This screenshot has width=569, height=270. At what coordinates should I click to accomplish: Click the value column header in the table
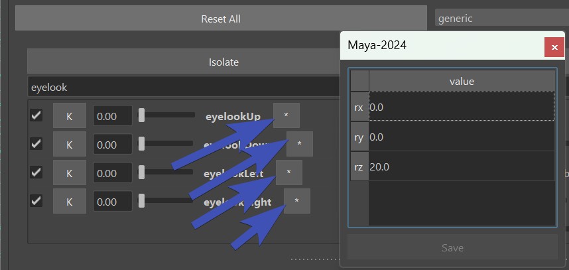coord(462,81)
